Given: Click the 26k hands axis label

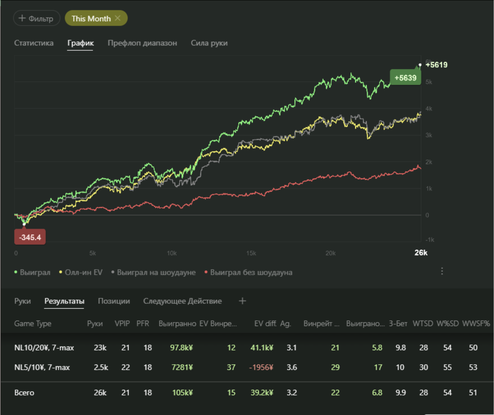Looking at the screenshot, I should tap(421, 253).
